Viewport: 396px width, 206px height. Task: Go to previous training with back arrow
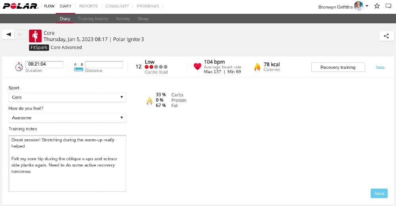9,34
